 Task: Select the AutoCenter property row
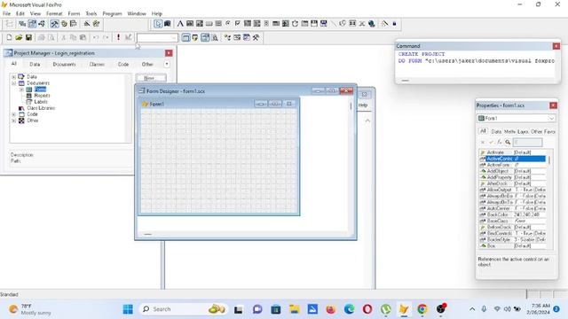pyautogui.click(x=513, y=208)
